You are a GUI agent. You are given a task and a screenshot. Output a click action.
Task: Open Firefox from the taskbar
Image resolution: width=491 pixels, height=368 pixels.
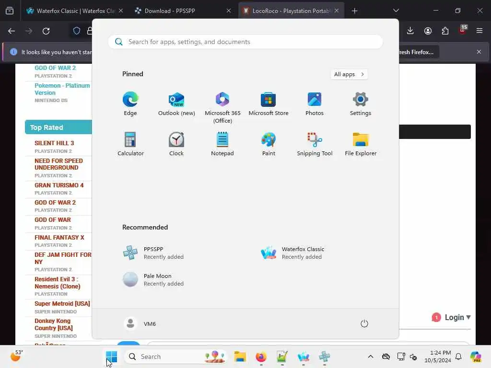tap(261, 356)
